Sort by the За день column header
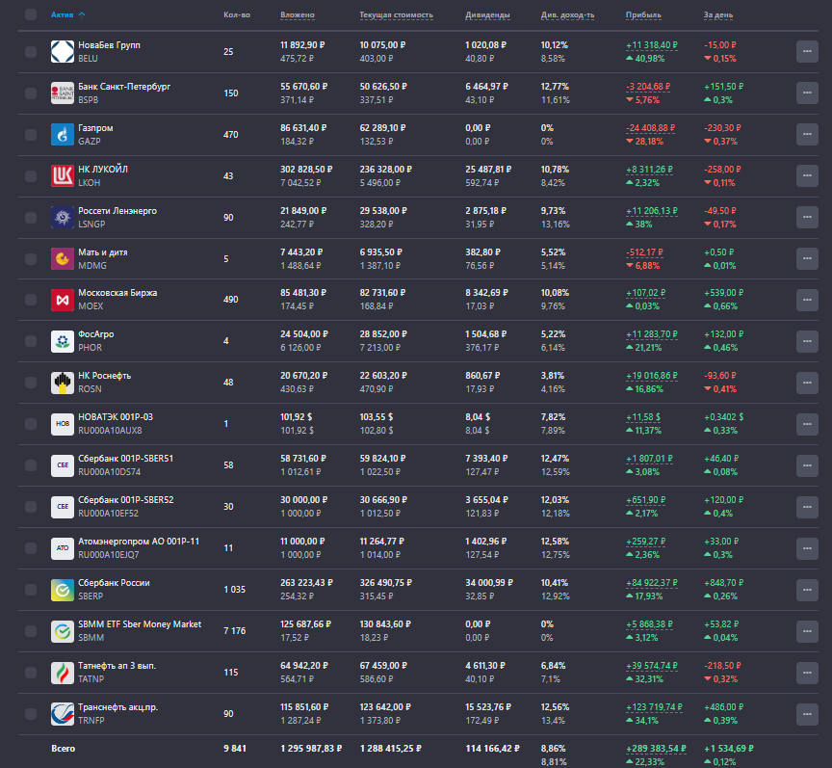Image resolution: width=832 pixels, height=768 pixels. (x=718, y=14)
